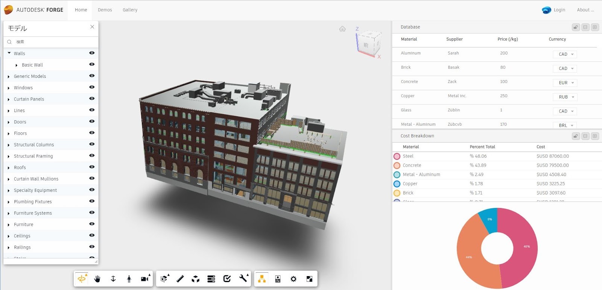Toggle visibility of Doors
This screenshot has height=290, width=602.
click(92, 121)
